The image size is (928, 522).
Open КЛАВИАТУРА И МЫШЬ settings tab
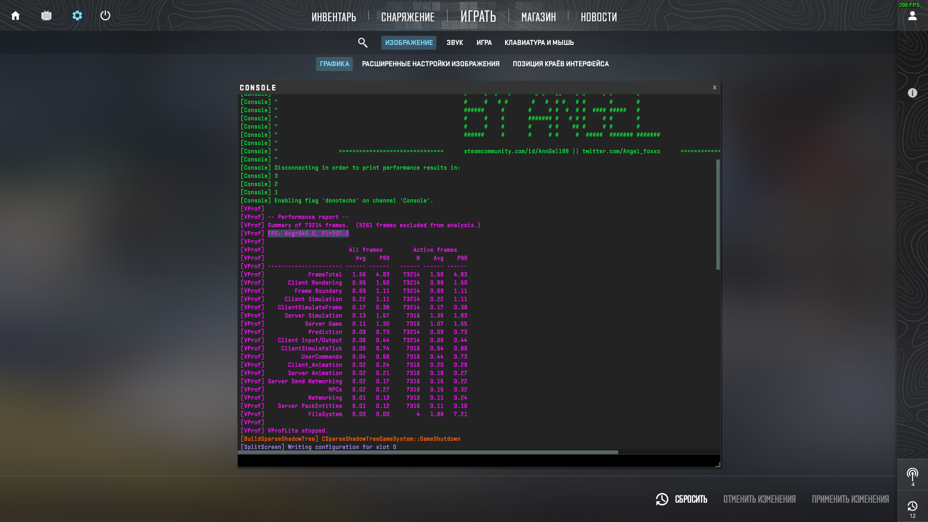point(539,43)
